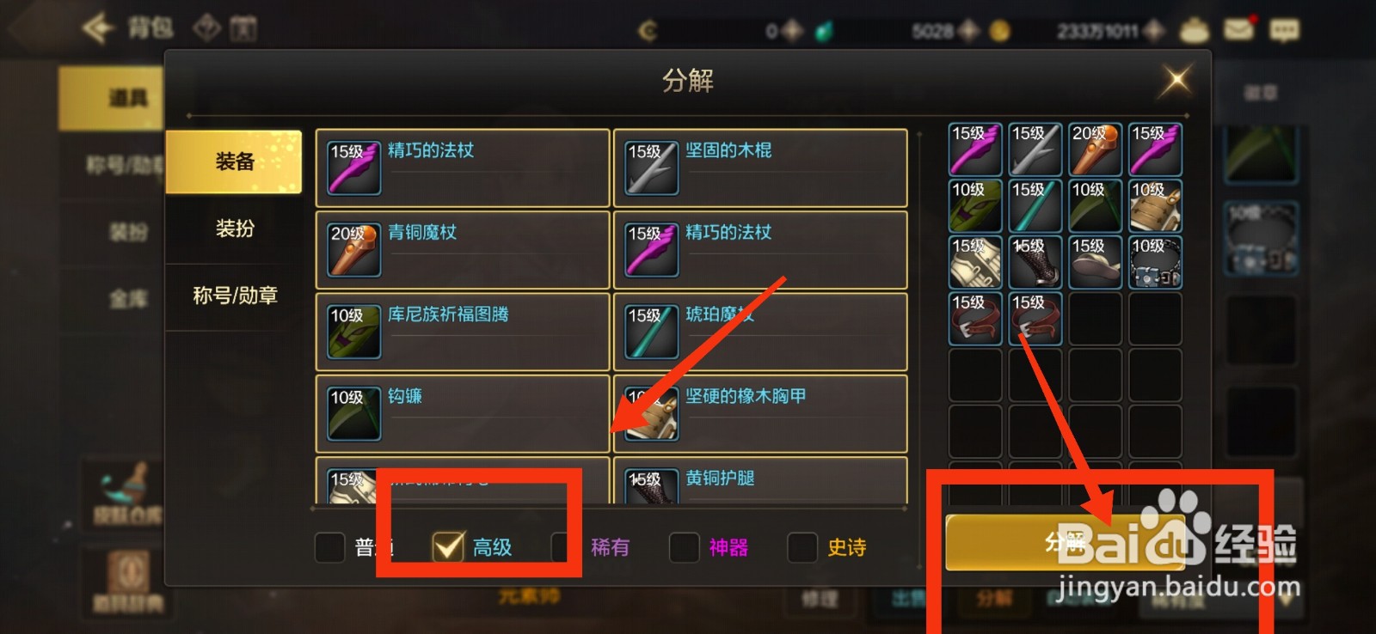1376x634 pixels.
Task: Select the 青铜魔杖 item in the list
Action: coord(463,250)
